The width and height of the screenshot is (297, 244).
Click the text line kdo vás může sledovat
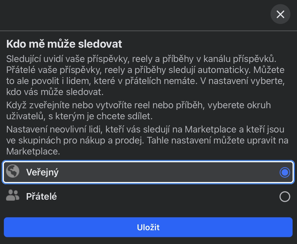[55, 92]
